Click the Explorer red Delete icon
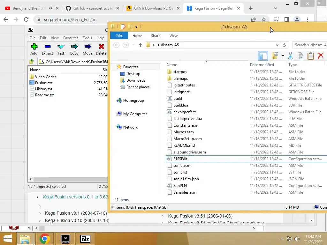 pos(321,56)
